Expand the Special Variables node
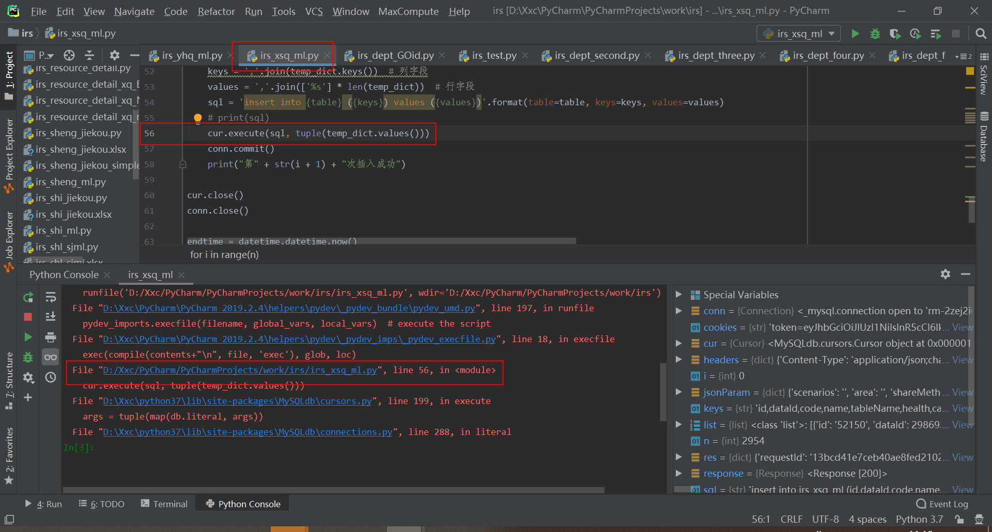The width and height of the screenshot is (992, 532). [679, 295]
